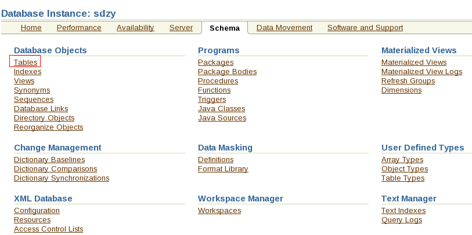Image resolution: width=472 pixels, height=235 pixels.
Task: Open Access Control Lists link
Action: click(48, 229)
